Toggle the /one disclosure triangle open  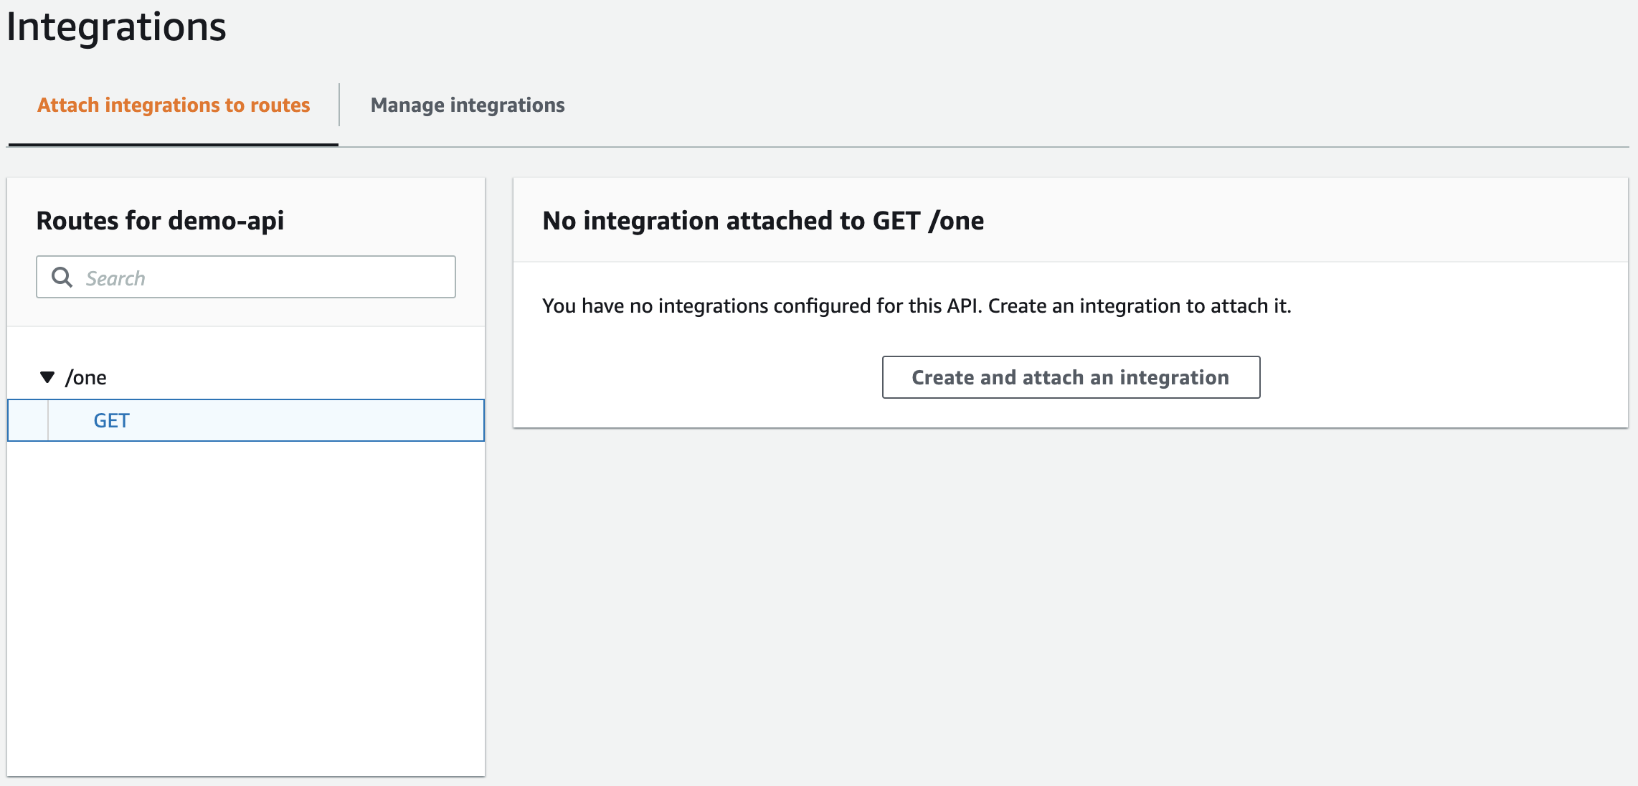click(x=47, y=376)
